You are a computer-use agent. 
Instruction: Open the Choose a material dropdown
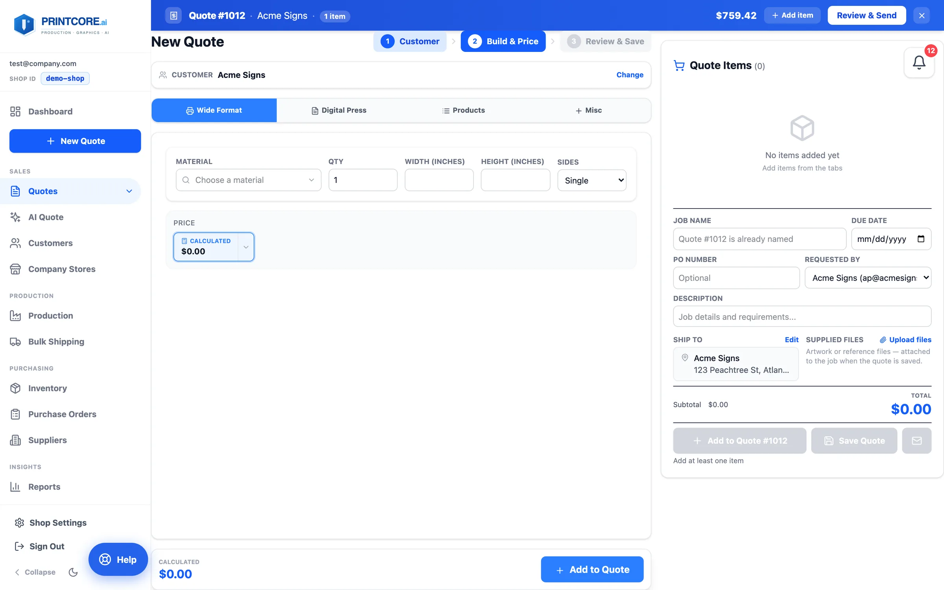pyautogui.click(x=249, y=180)
